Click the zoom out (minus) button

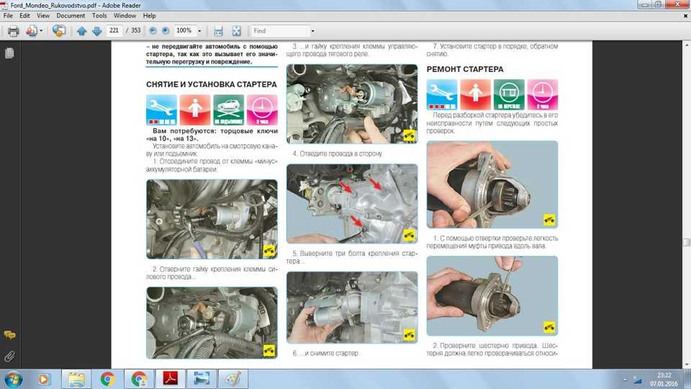point(153,31)
